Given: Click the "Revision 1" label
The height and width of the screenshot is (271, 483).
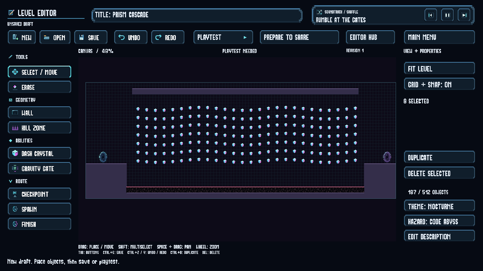Looking at the screenshot, I should (x=355, y=51).
